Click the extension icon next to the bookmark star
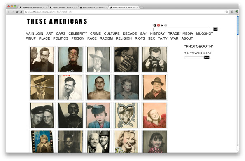The width and height of the screenshot is (245, 161). coord(232,12)
